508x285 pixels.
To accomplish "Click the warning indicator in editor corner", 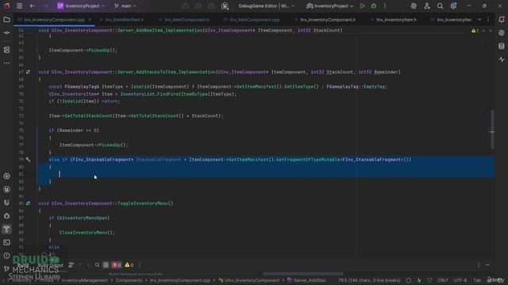I will click(x=475, y=31).
